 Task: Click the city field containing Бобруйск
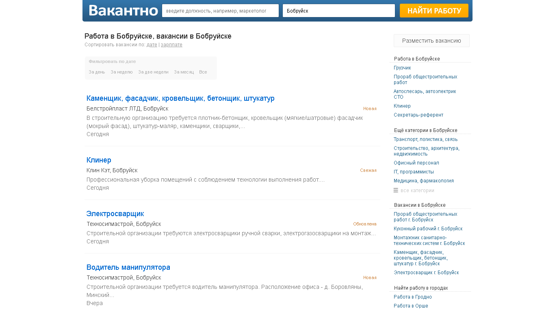coord(339,11)
